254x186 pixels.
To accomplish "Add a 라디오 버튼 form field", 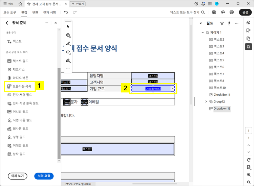I will click(x=18, y=78).
